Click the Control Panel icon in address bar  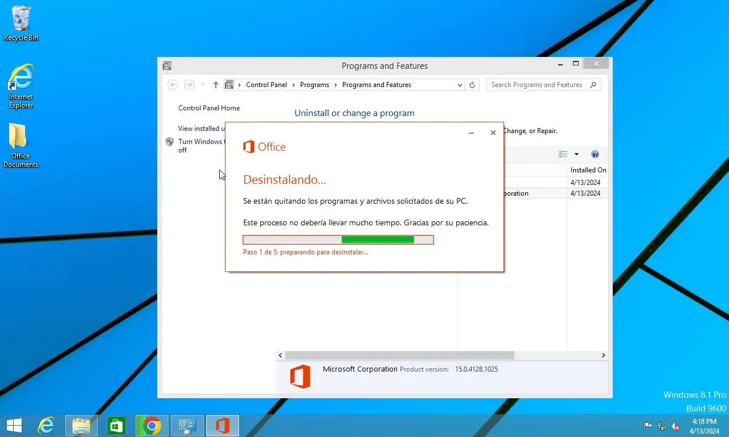230,85
